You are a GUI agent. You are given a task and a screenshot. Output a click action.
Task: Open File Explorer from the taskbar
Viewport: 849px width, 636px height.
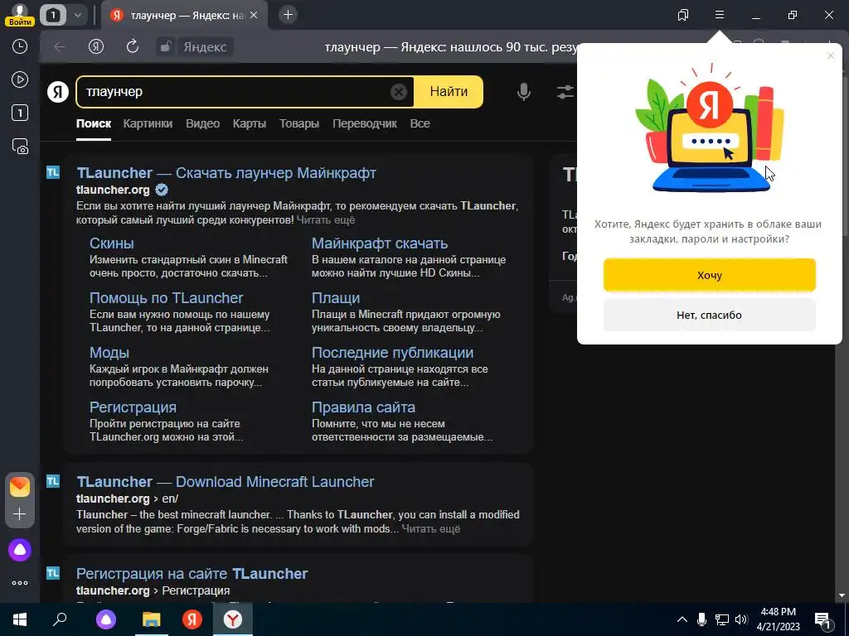click(151, 619)
